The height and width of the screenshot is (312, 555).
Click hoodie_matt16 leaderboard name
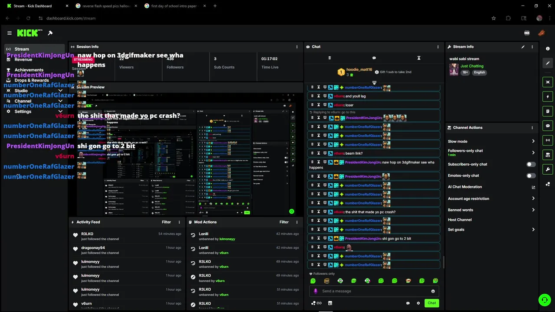359,70
